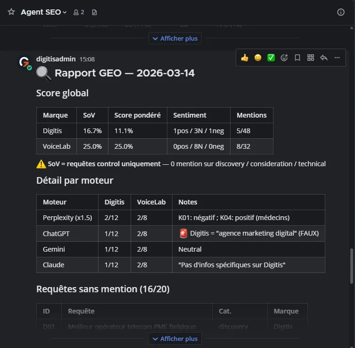Click the 15:08 message timestamp

tap(87, 59)
